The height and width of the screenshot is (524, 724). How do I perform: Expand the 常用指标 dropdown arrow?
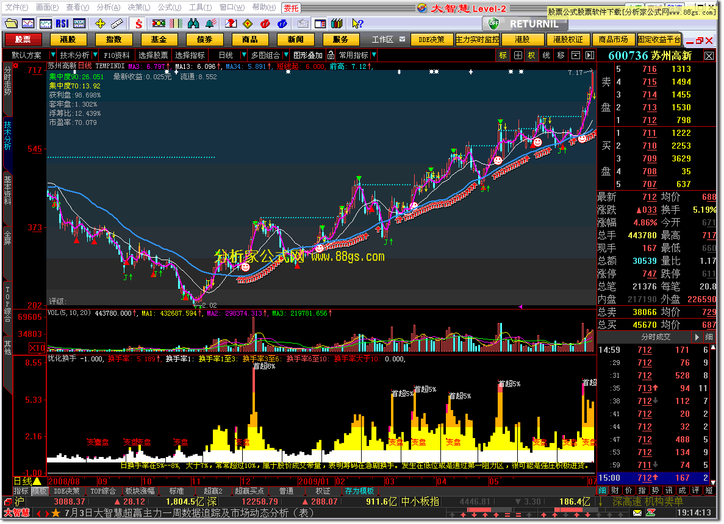[x=374, y=55]
